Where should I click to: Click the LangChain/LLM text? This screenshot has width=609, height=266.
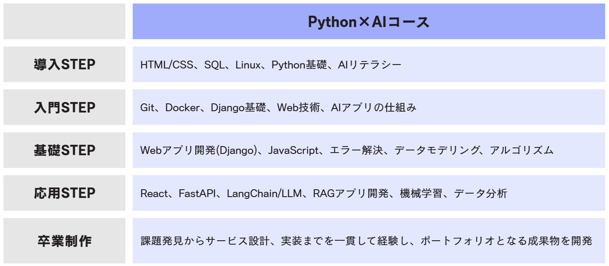(264, 194)
